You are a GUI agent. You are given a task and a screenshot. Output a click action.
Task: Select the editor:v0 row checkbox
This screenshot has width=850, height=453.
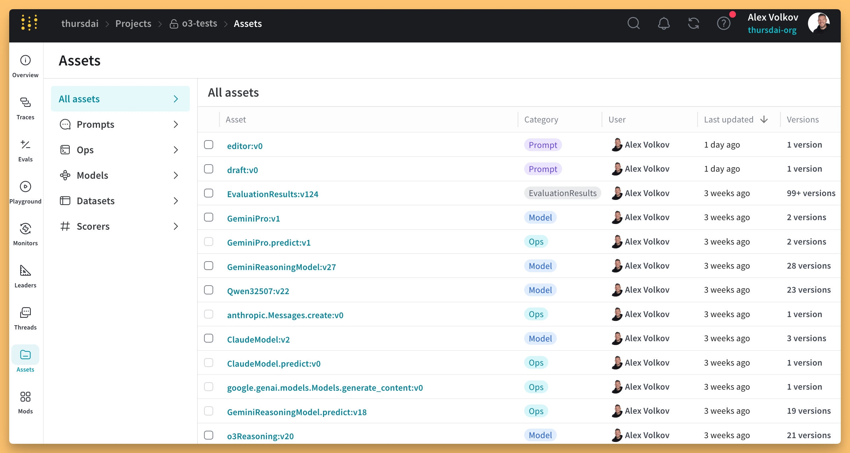click(x=209, y=145)
